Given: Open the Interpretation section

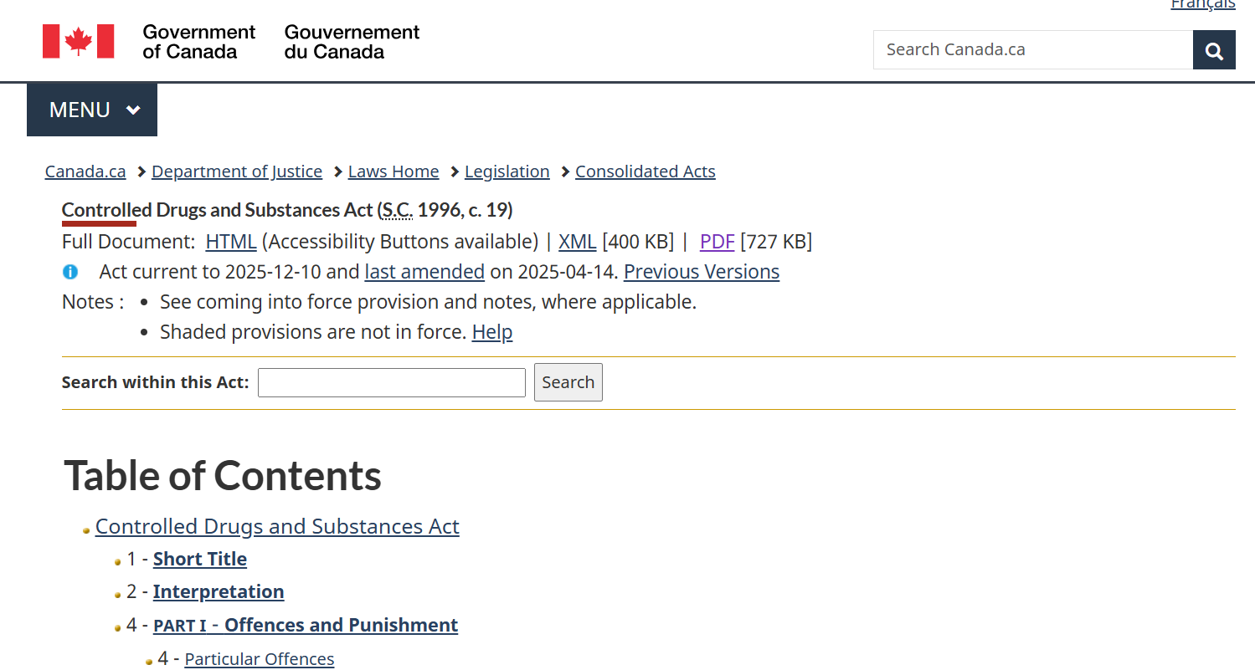Looking at the screenshot, I should (219, 591).
